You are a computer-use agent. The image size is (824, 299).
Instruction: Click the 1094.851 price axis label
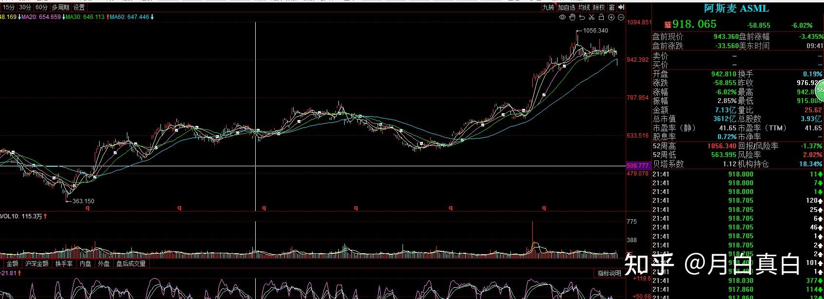click(639, 22)
